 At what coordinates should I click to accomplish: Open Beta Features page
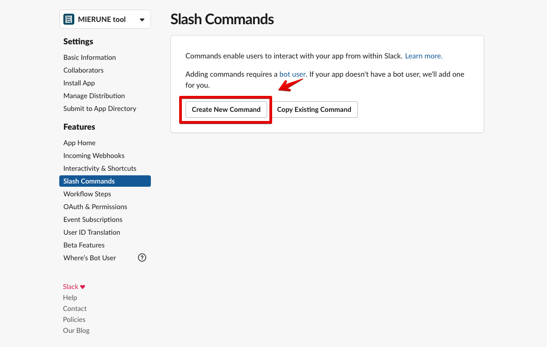(x=84, y=245)
